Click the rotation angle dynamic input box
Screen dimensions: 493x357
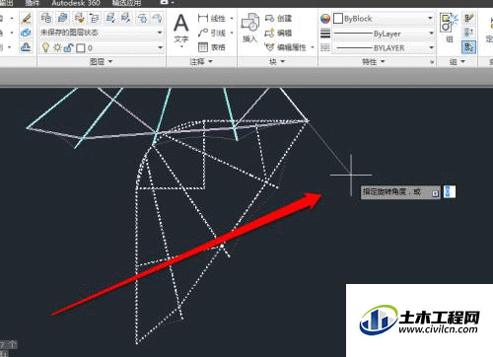click(x=450, y=191)
